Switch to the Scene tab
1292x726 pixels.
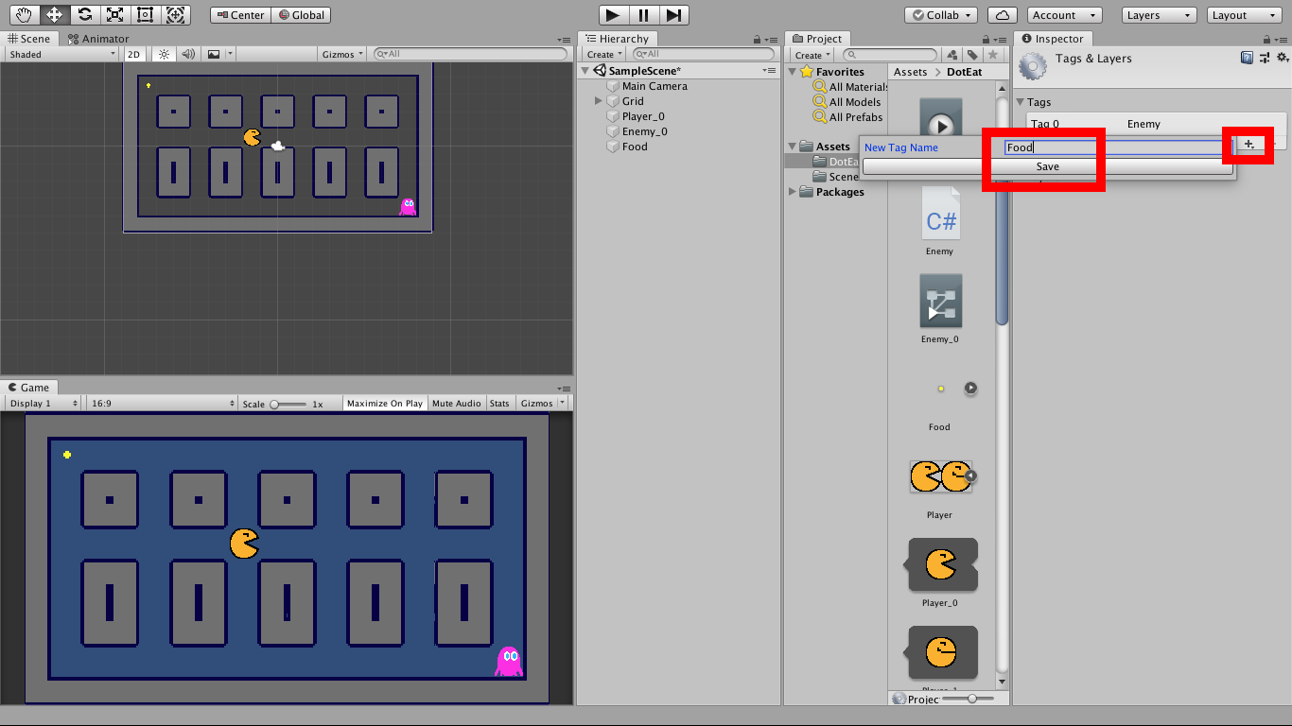[x=28, y=39]
